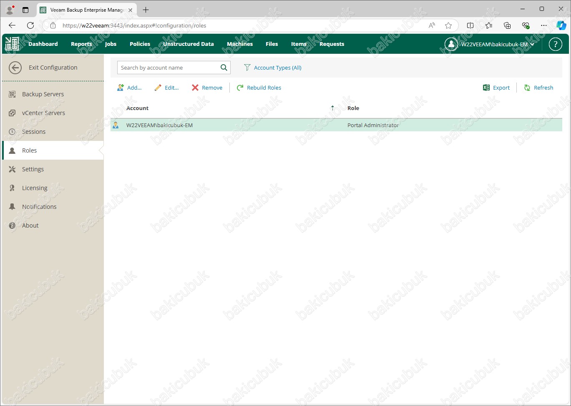Open browser favorites list icon
Viewport: 571px width, 406px height.
489,25
